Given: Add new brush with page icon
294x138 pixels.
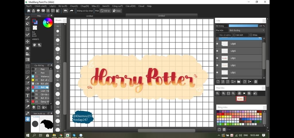Looking at the screenshot, I should click(x=39, y=107).
